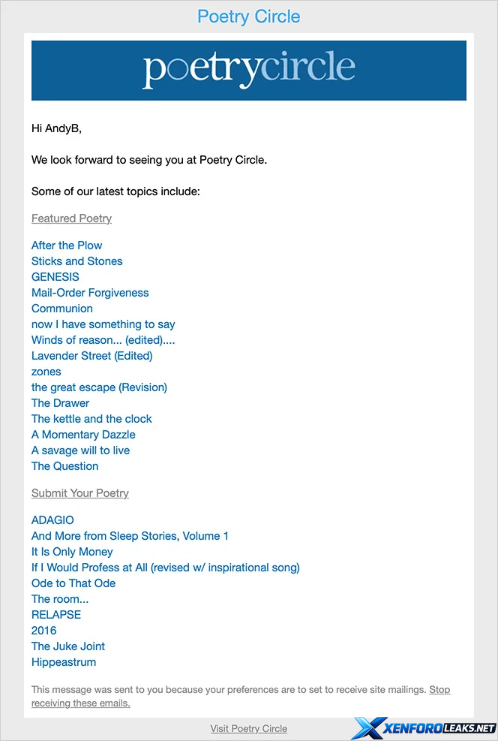Open the Ode to That Ode topic

tap(73, 583)
